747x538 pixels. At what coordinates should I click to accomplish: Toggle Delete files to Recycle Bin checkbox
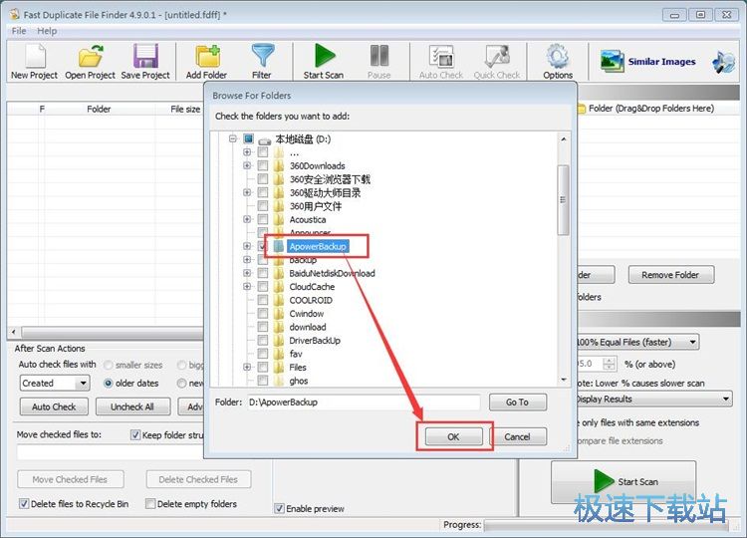[x=24, y=504]
